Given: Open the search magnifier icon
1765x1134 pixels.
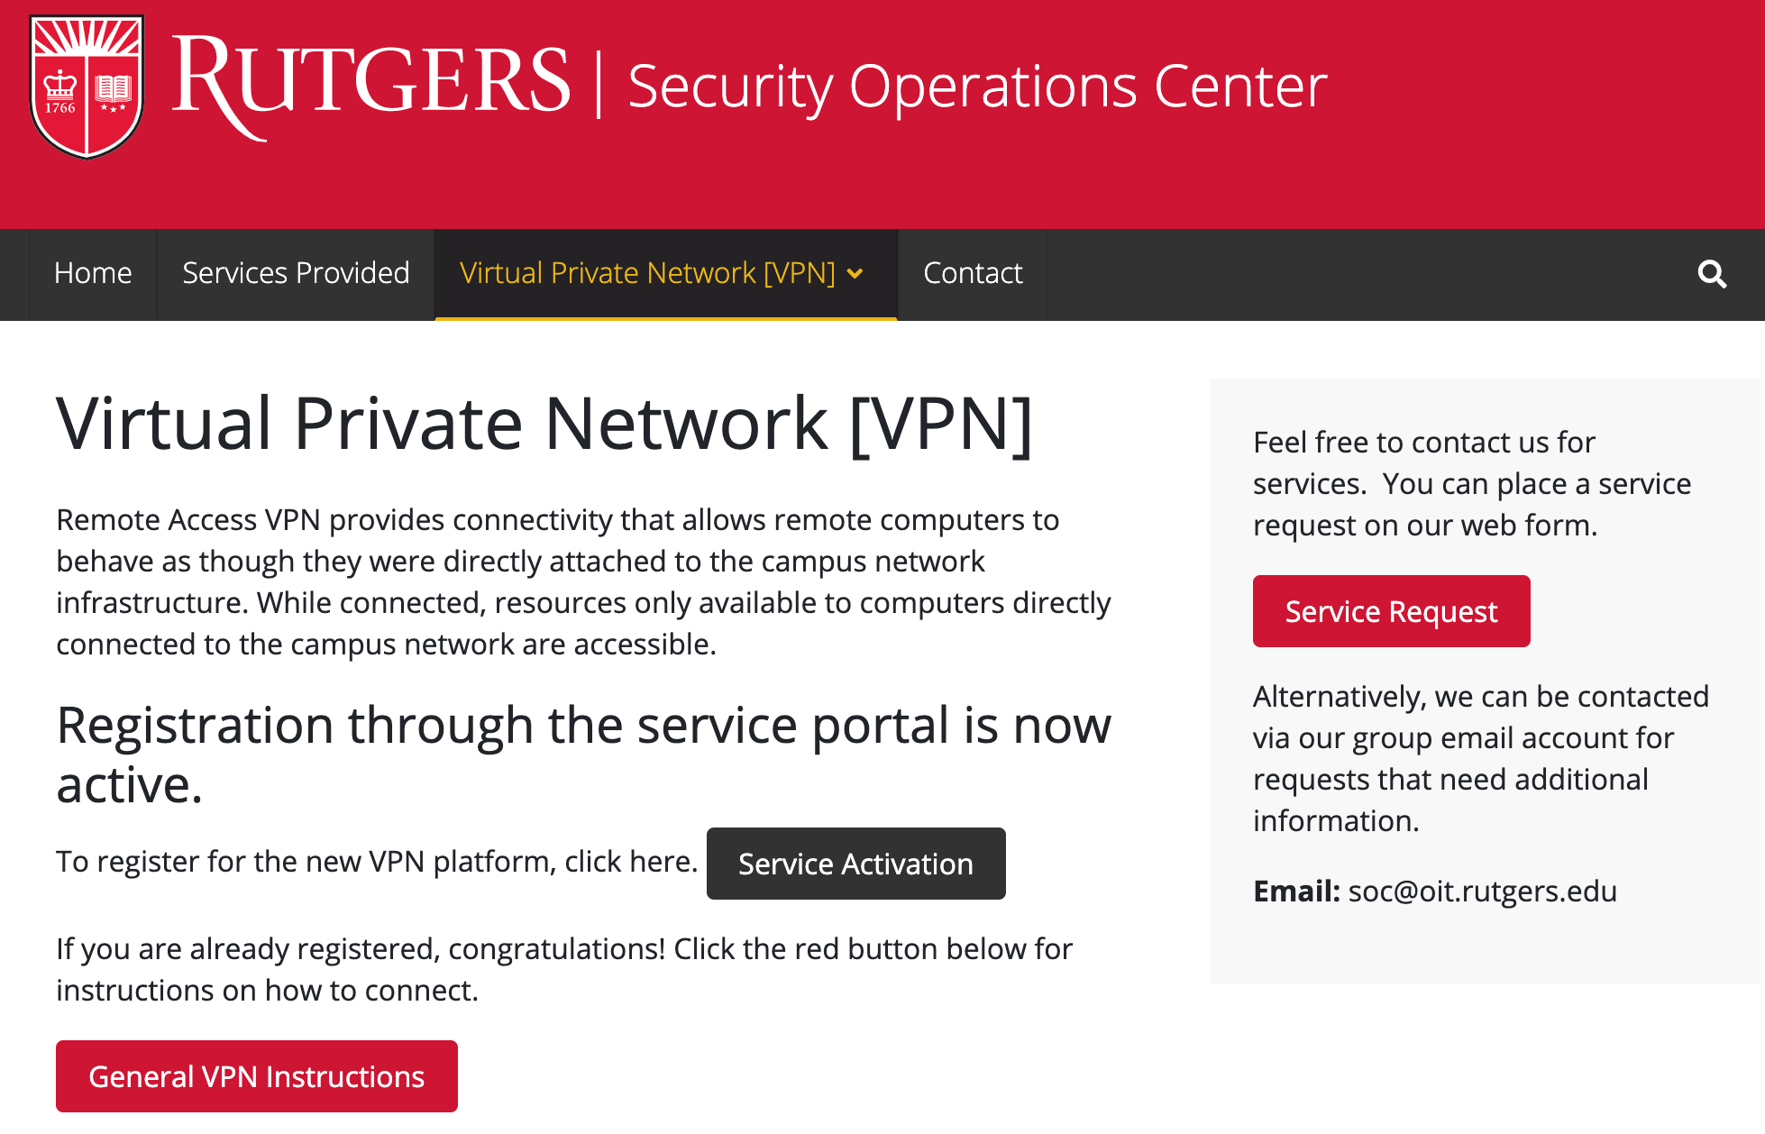Looking at the screenshot, I should 1712,274.
